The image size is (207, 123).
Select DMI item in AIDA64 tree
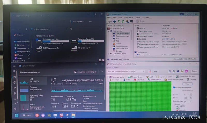tap(116, 39)
